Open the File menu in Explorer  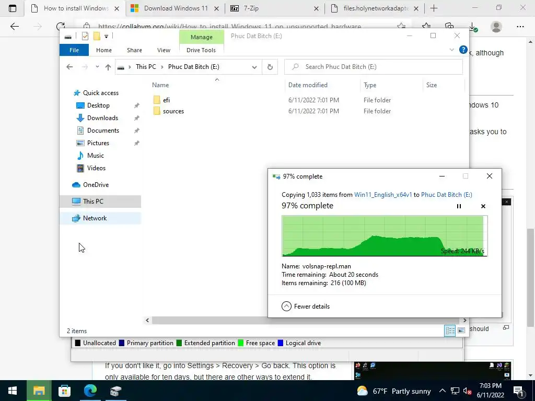click(x=74, y=50)
